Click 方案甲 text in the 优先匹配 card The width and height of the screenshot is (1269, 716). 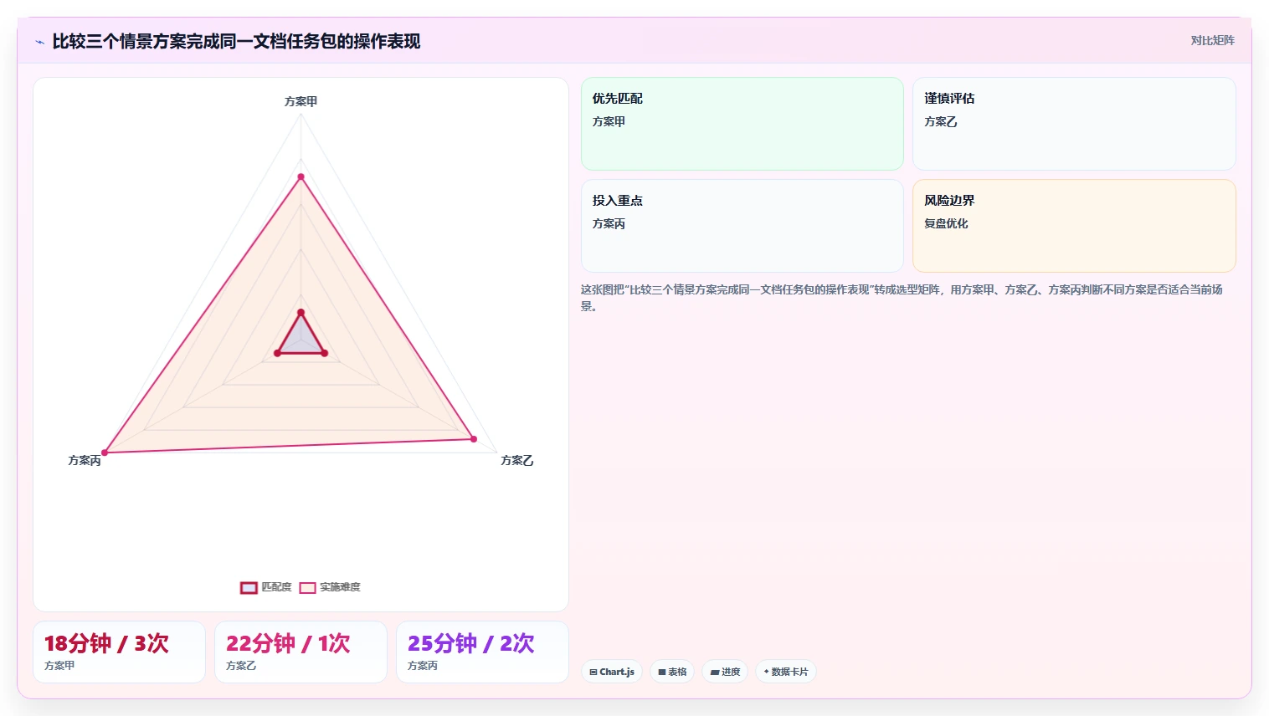[609, 121]
